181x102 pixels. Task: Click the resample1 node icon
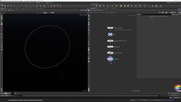[x=110, y=47]
